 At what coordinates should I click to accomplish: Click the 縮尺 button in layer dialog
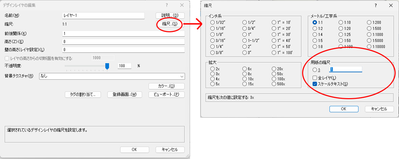click(x=169, y=24)
